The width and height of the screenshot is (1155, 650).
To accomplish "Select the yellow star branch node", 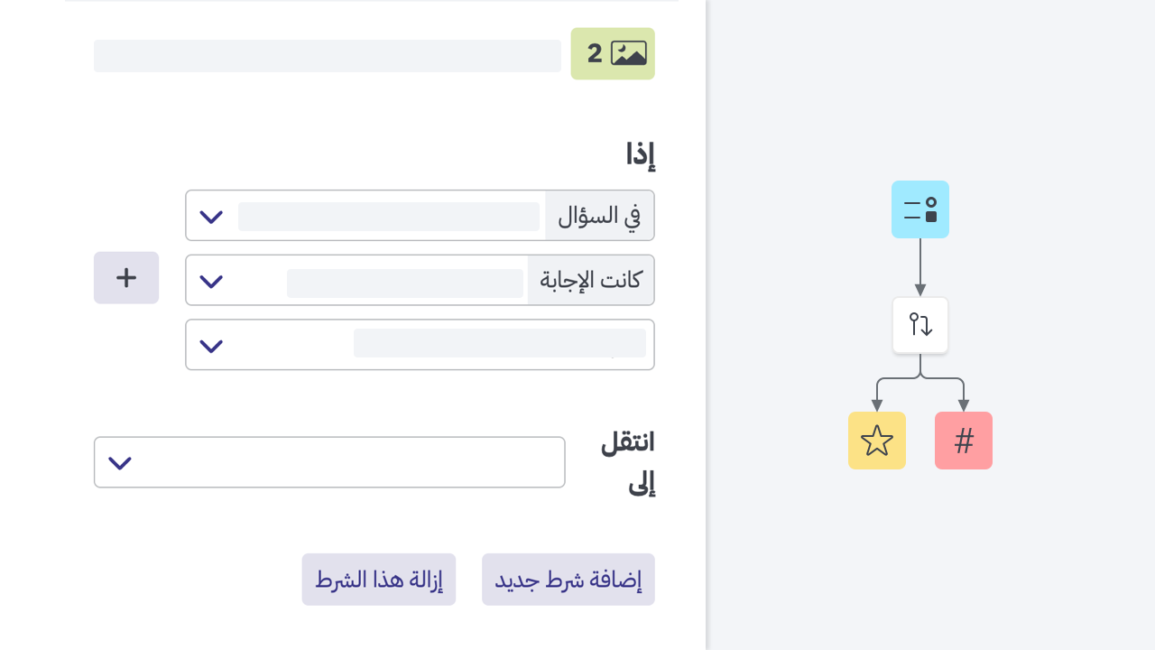I will pyautogui.click(x=876, y=441).
